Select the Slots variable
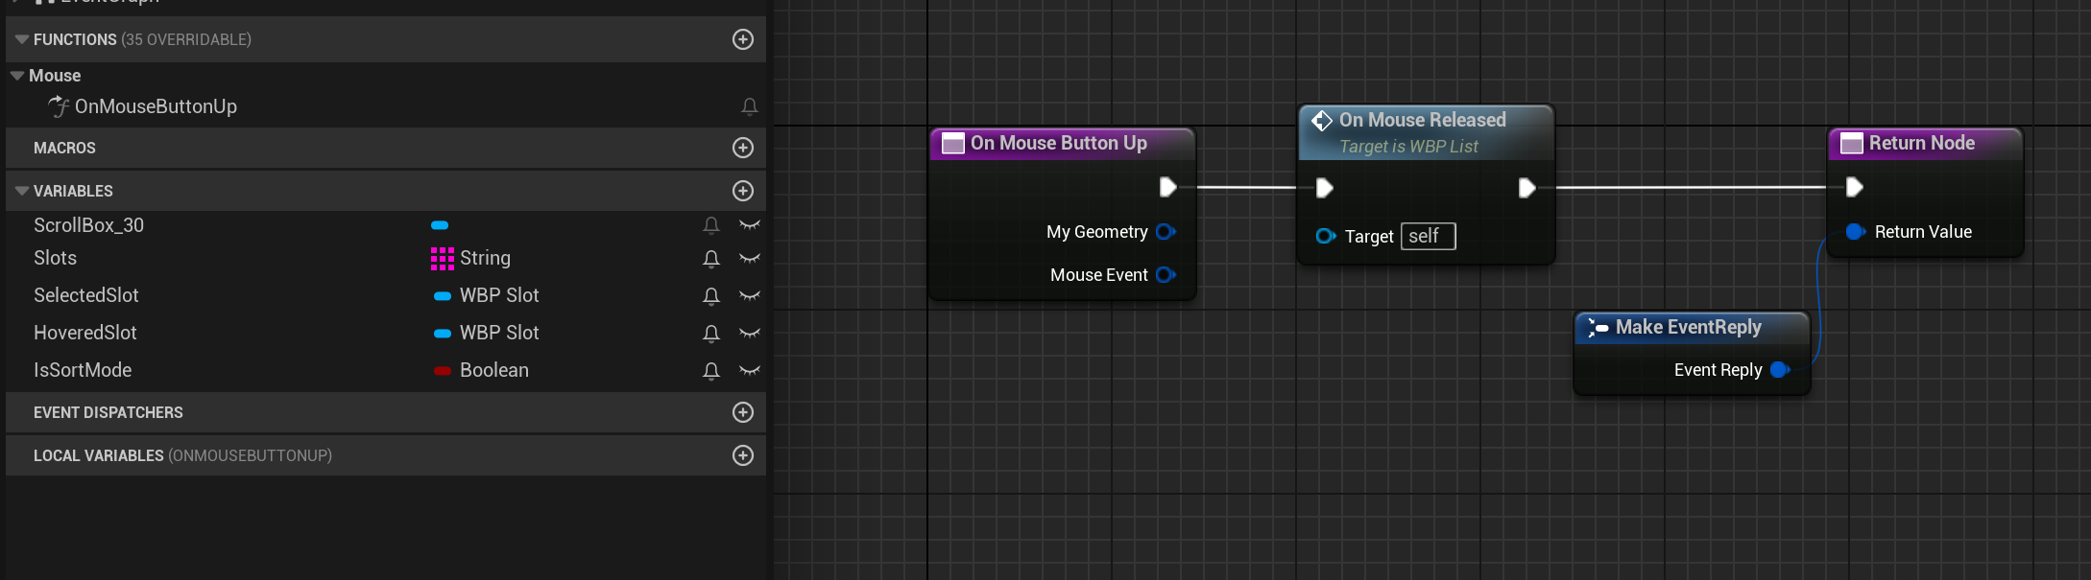2091x580 pixels. click(x=55, y=258)
